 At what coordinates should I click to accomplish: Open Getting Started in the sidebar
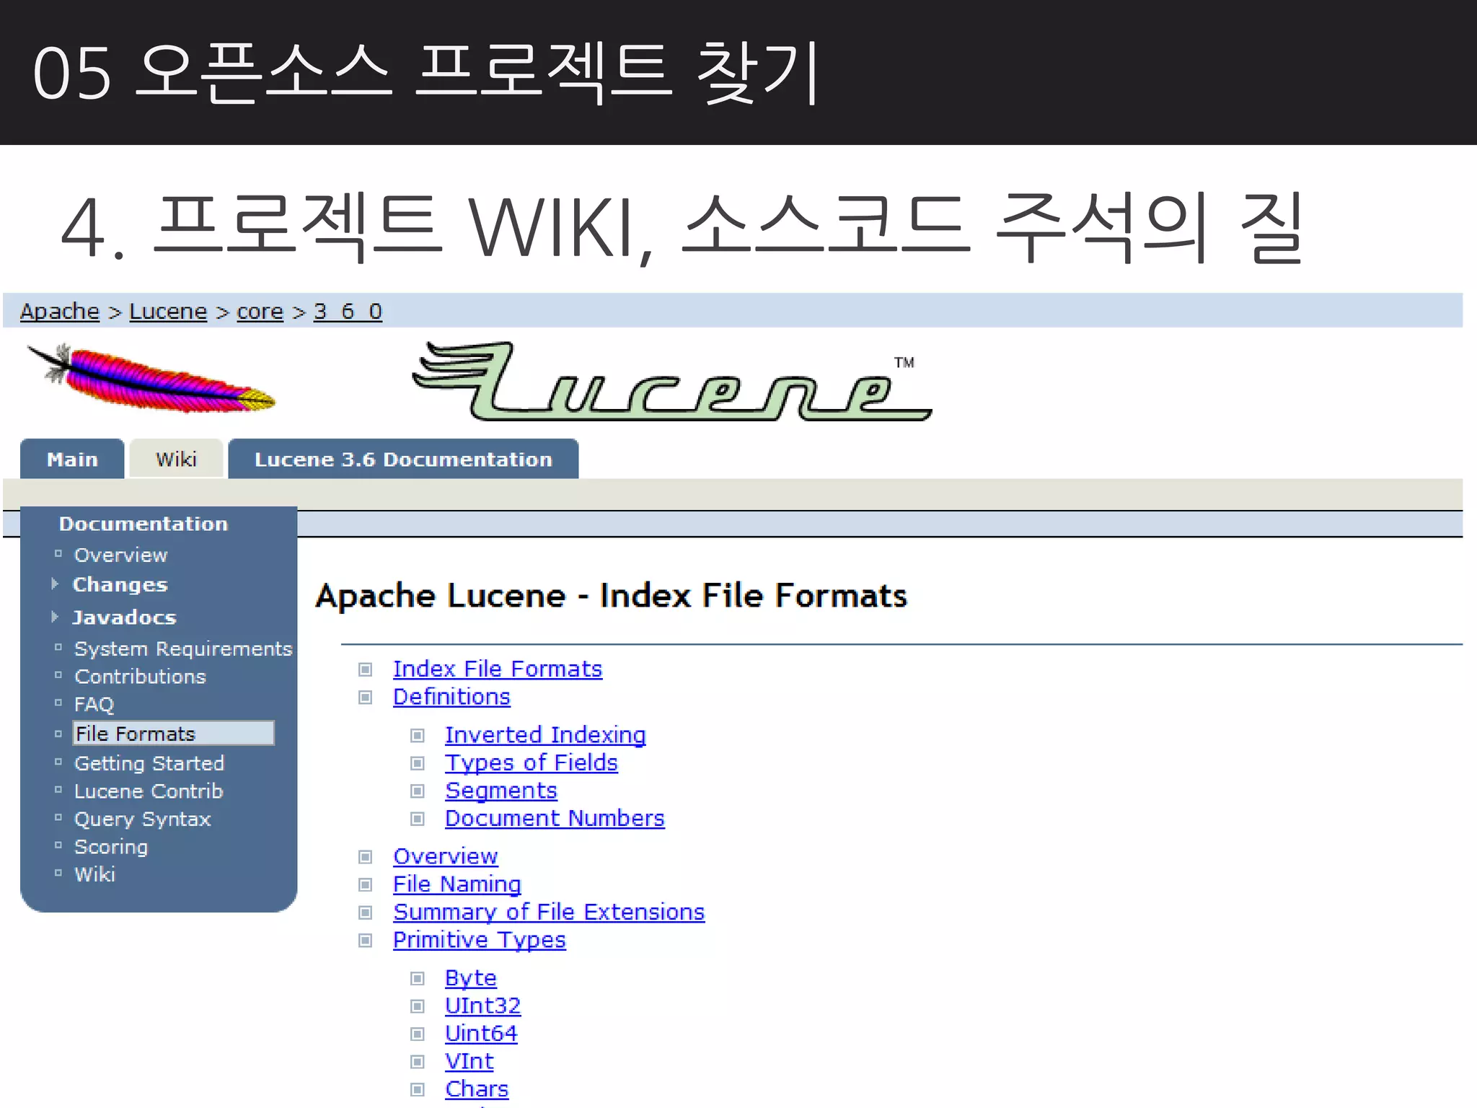(149, 763)
